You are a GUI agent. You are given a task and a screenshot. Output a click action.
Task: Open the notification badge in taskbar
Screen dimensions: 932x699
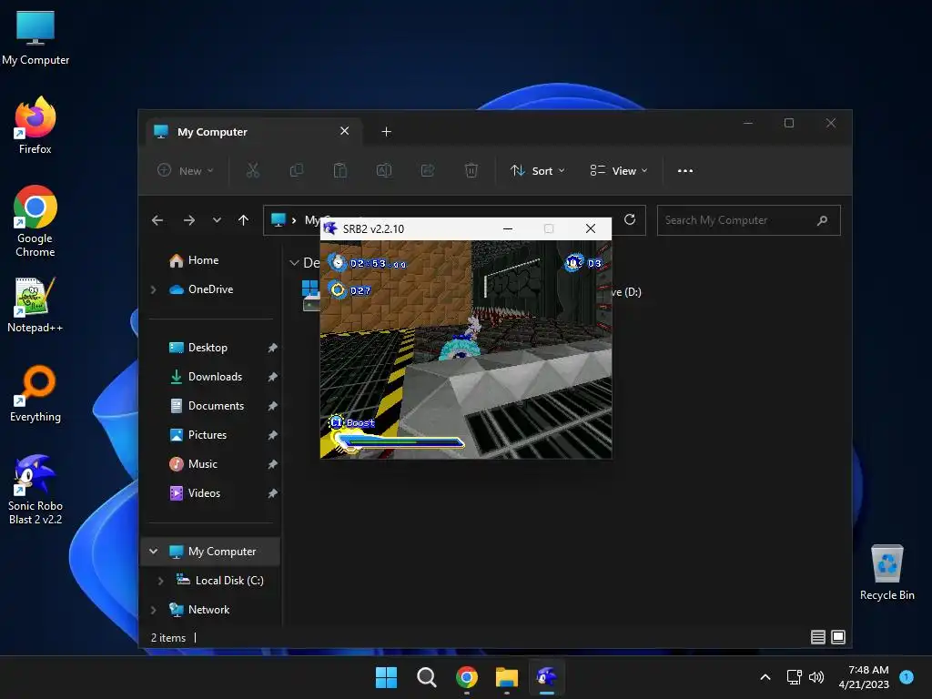tap(907, 676)
